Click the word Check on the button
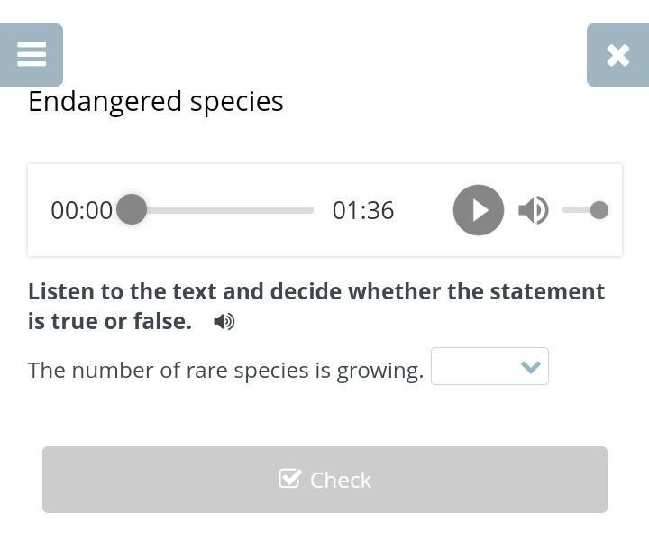 point(341,480)
